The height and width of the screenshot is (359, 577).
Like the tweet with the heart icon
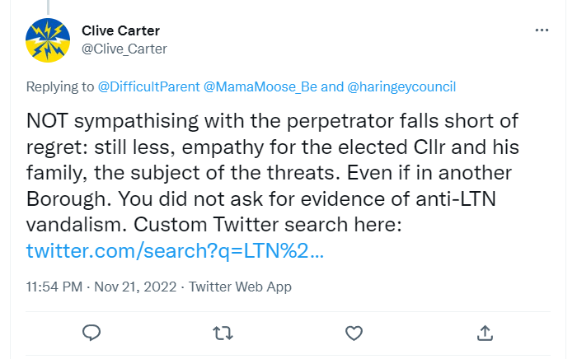point(354,333)
